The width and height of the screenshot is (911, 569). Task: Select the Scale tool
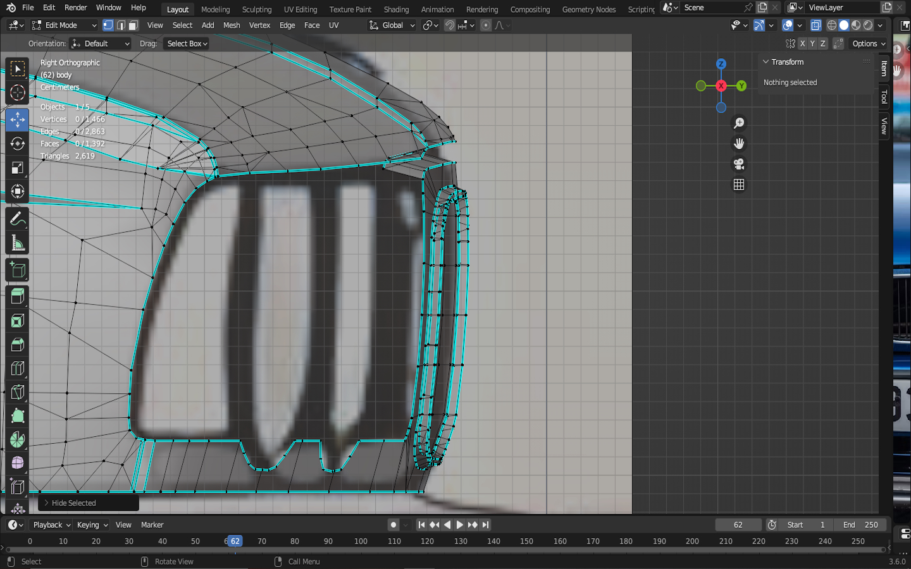18,168
